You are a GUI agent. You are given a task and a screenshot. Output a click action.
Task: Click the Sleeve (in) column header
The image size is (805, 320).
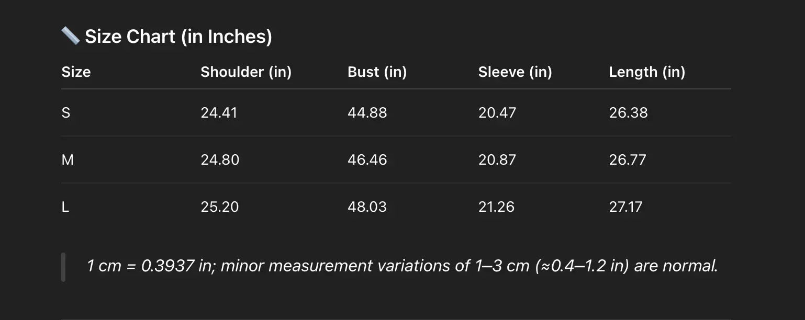pyautogui.click(x=515, y=72)
